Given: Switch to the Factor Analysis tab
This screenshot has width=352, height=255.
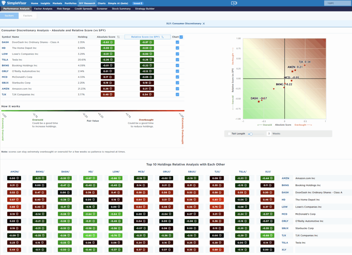Looking at the screenshot, I should (43, 9).
